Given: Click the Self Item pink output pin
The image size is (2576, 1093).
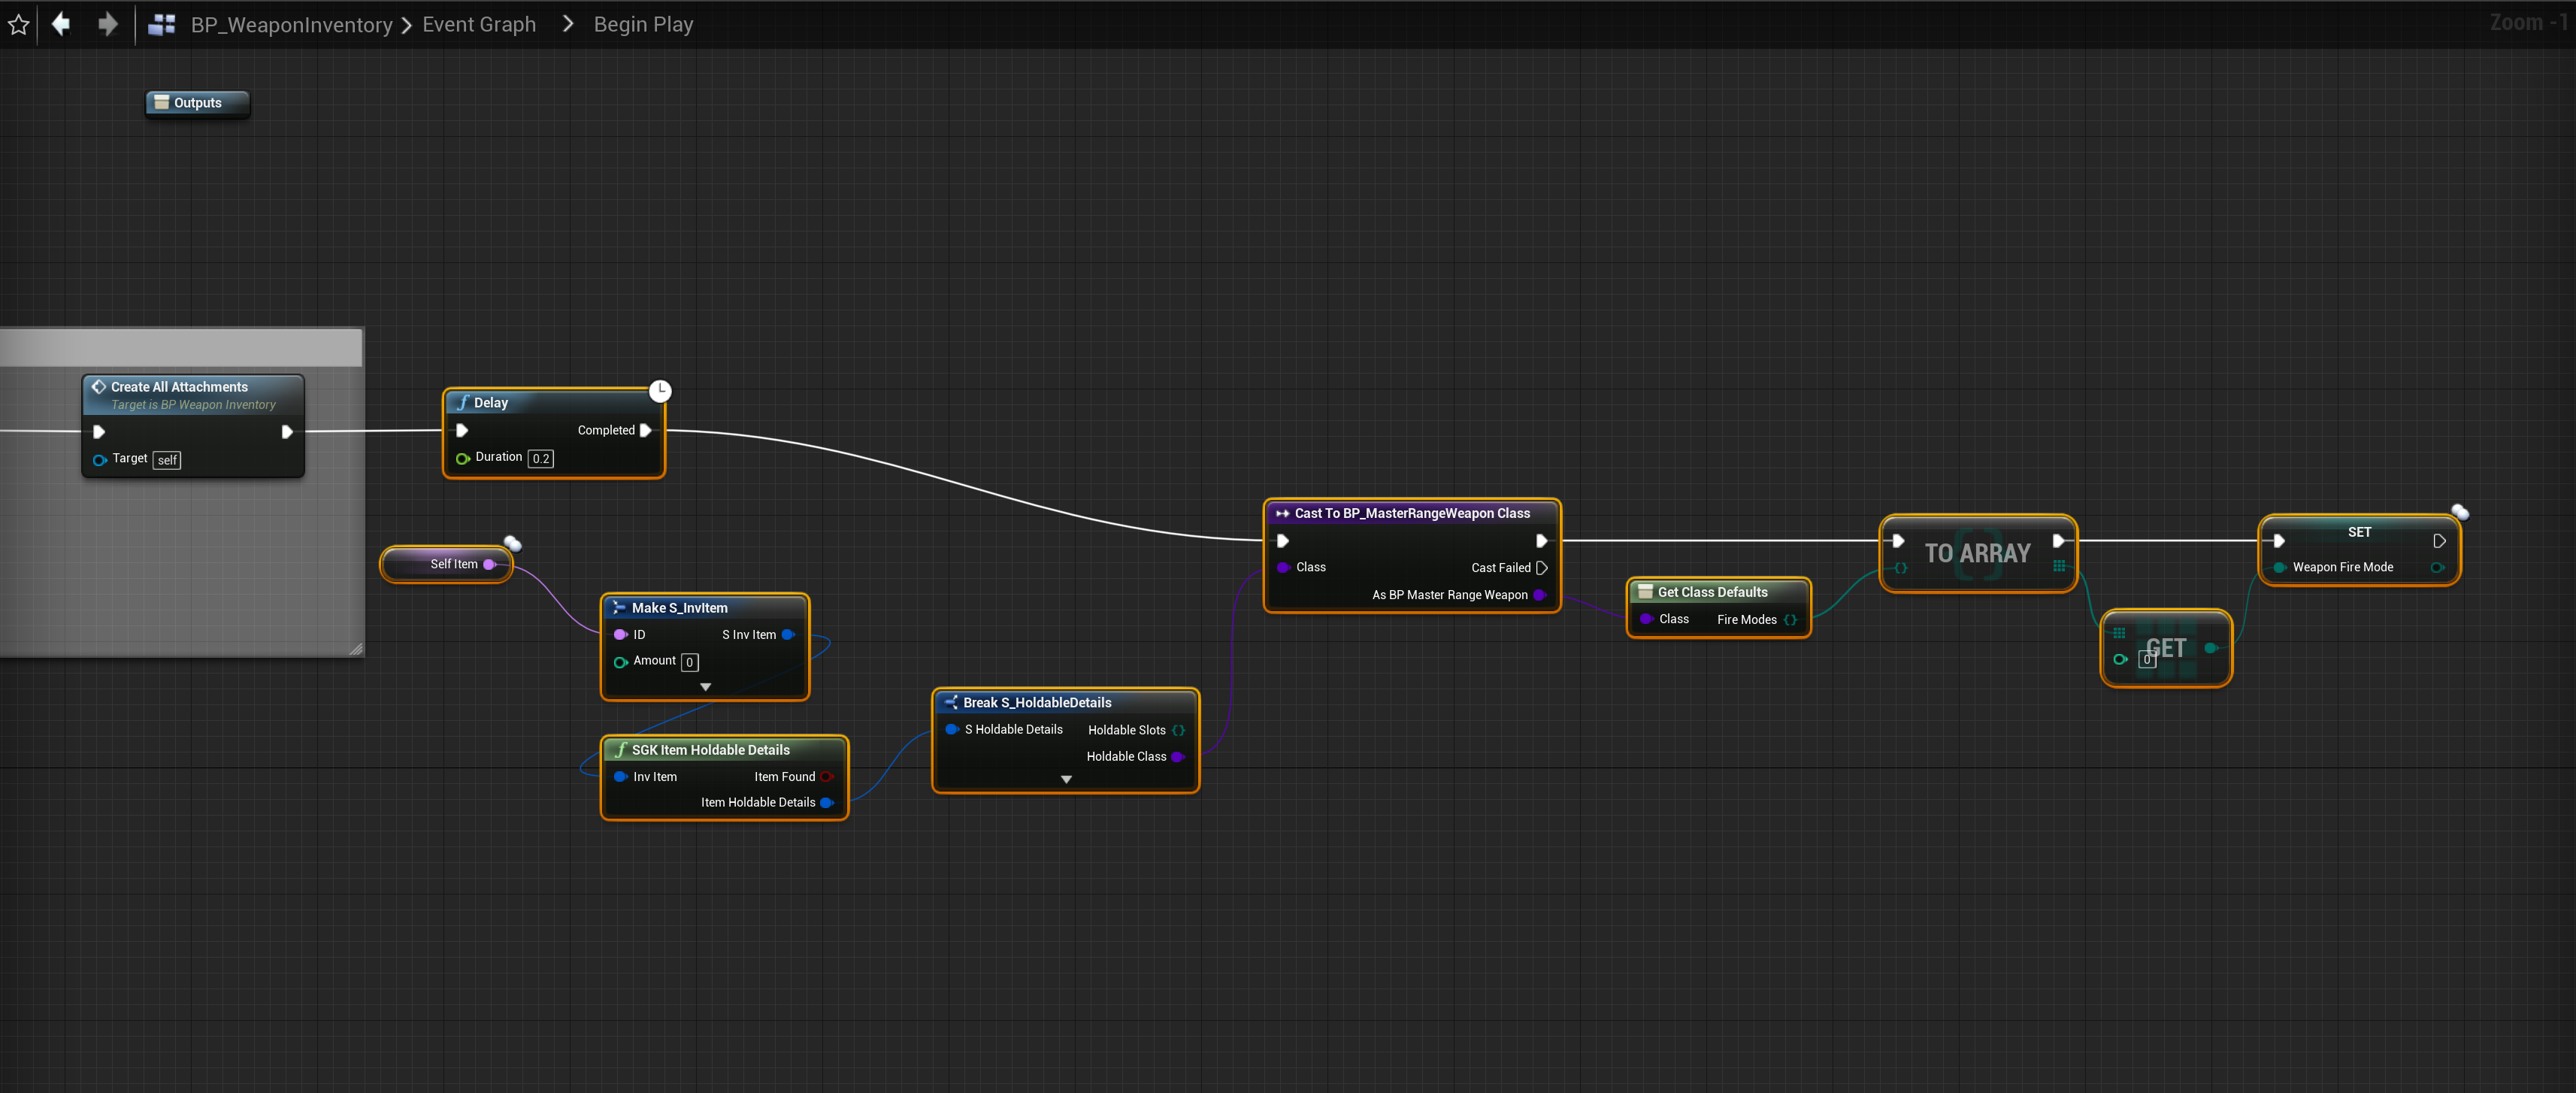Looking at the screenshot, I should click(489, 565).
